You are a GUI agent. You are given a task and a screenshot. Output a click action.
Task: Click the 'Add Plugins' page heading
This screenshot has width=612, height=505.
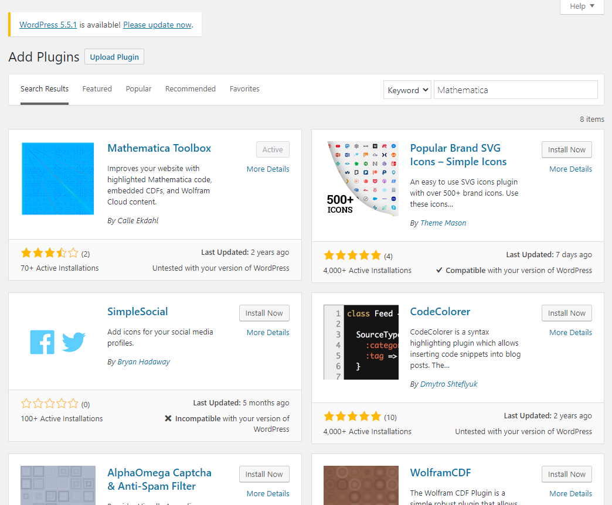[x=44, y=57]
